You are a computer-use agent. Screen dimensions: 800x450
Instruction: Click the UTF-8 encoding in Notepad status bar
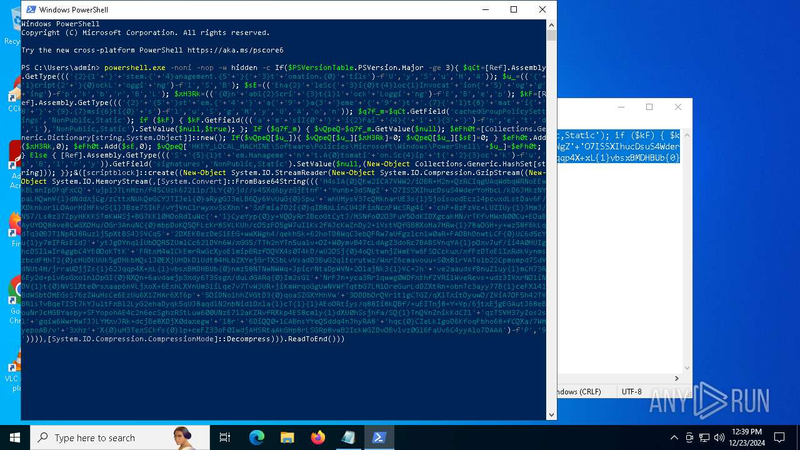tap(631, 391)
